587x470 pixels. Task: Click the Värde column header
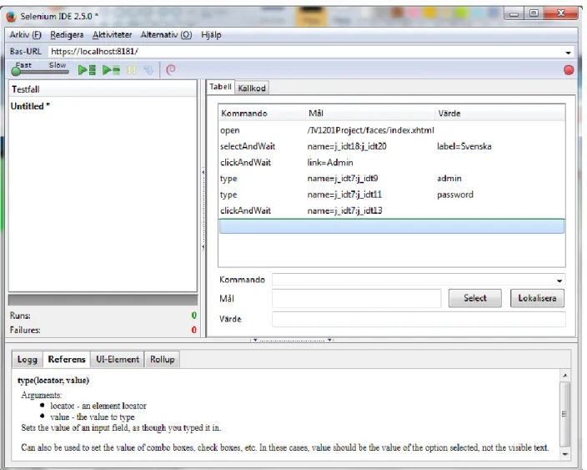click(x=500, y=114)
